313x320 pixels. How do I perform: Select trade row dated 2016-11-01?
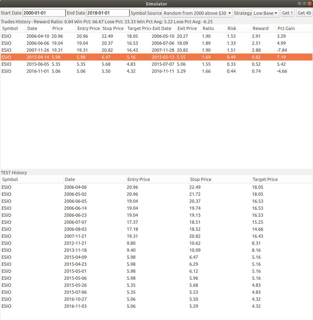[156, 71]
